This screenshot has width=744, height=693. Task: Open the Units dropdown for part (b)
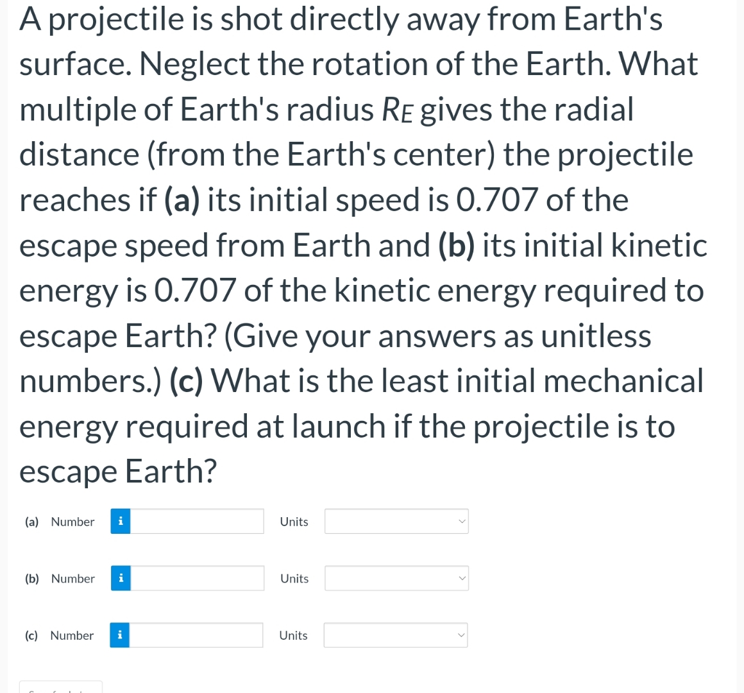click(396, 578)
